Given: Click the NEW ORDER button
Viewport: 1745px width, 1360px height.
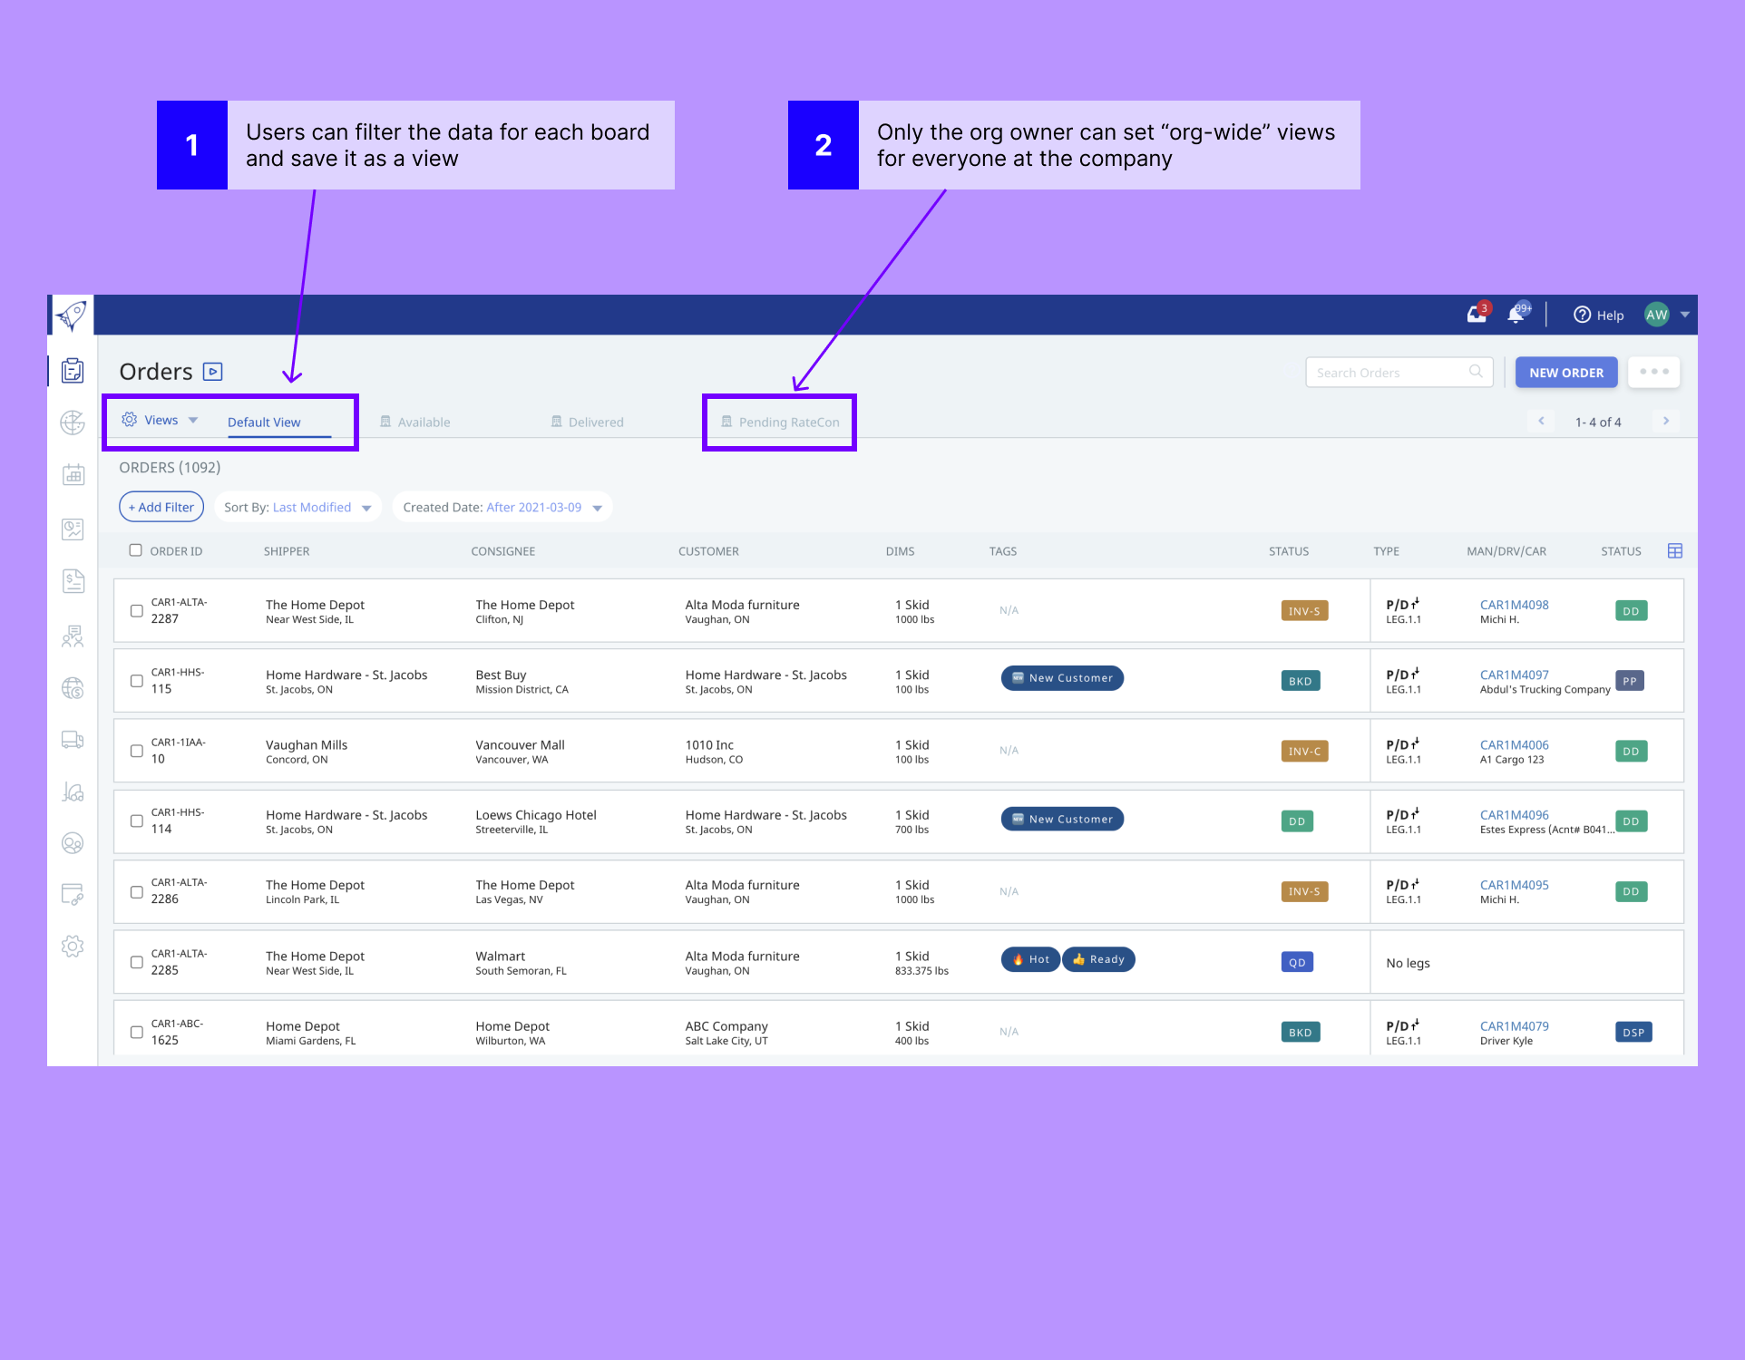Looking at the screenshot, I should 1565,372.
